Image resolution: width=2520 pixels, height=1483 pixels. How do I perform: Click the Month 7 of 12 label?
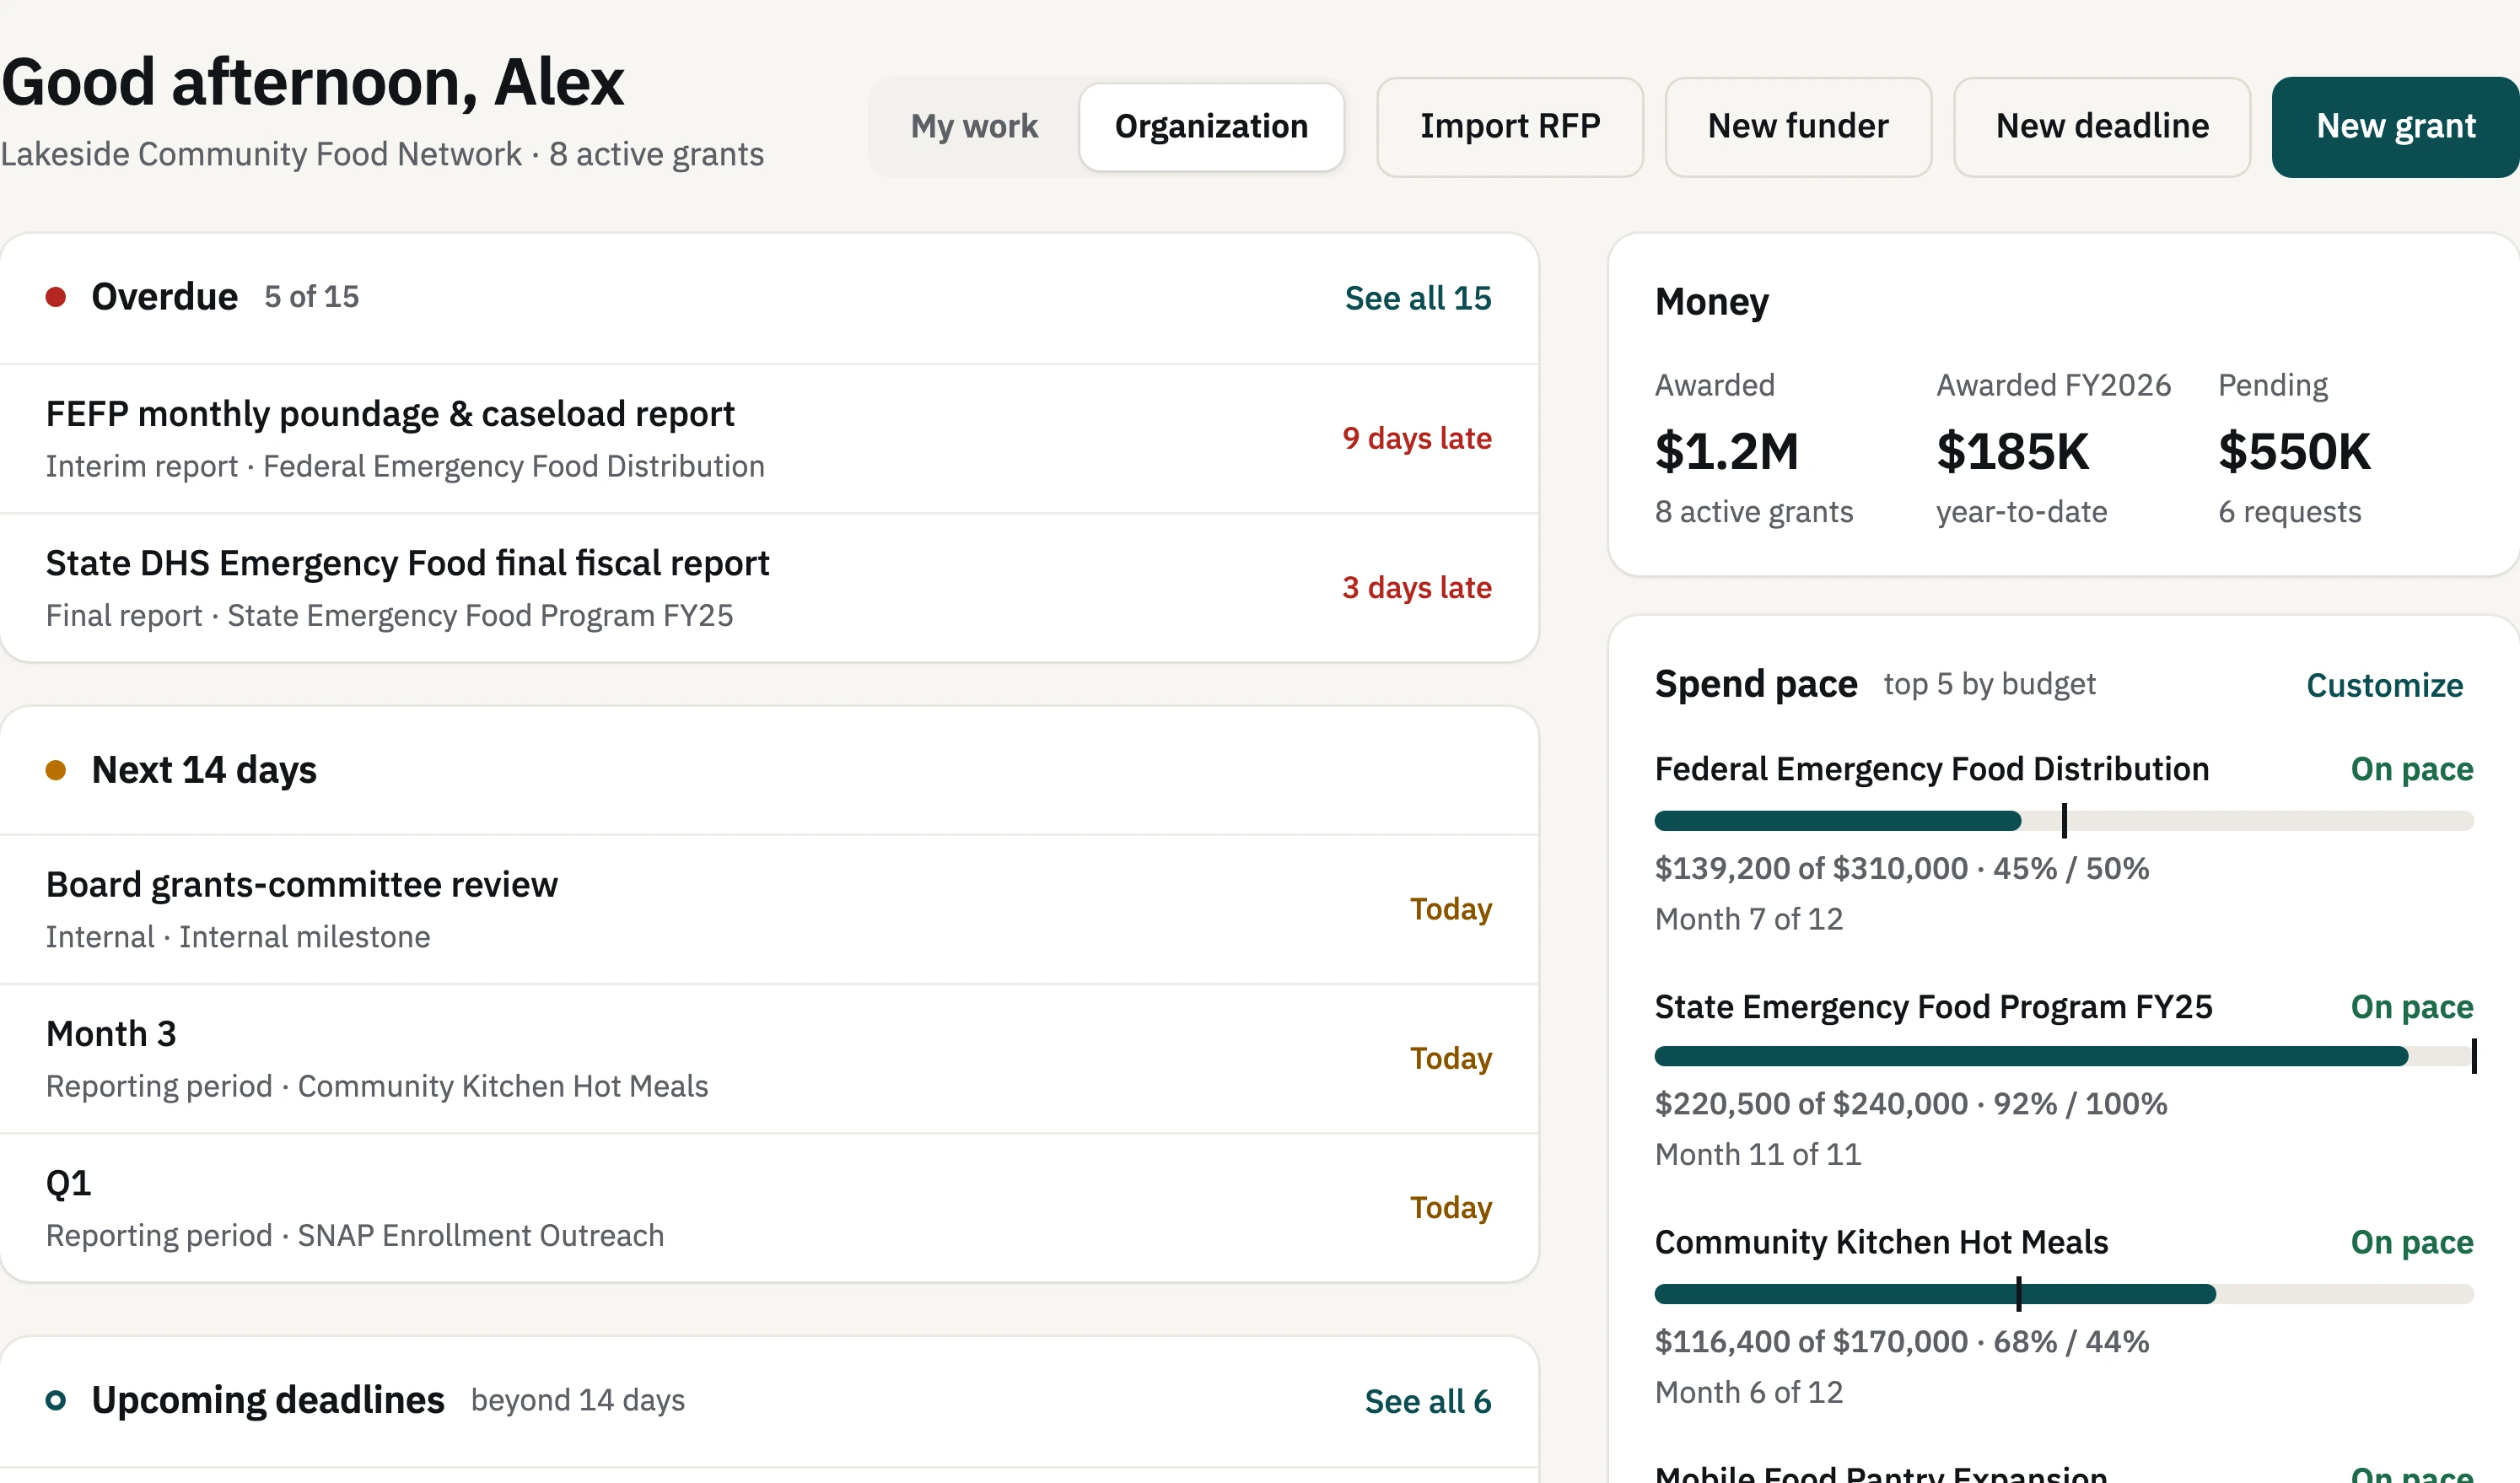tap(1748, 919)
